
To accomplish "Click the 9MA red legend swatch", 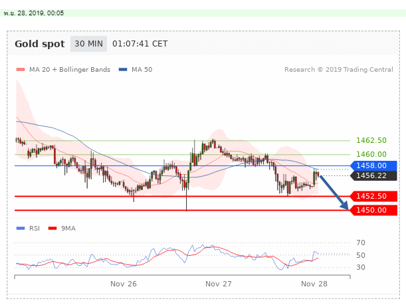I will [x=52, y=228].
